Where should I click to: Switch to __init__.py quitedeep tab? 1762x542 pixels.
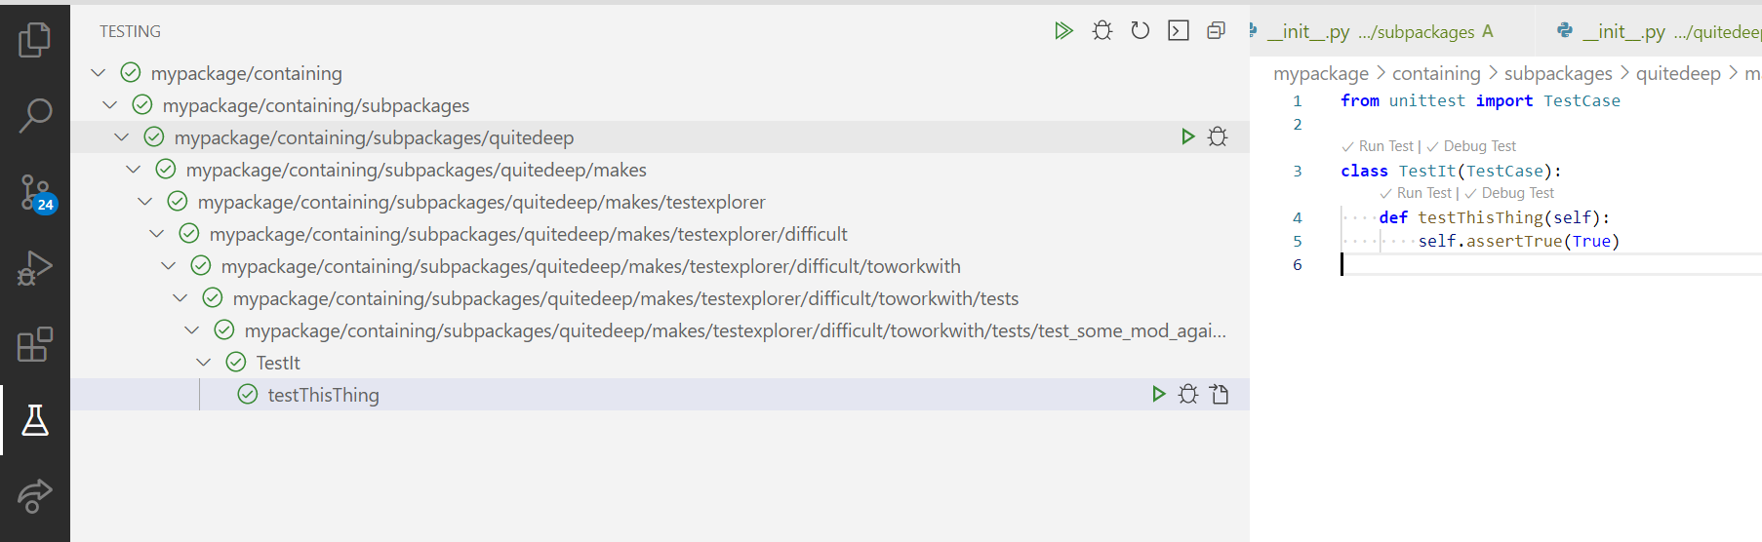tap(1659, 32)
